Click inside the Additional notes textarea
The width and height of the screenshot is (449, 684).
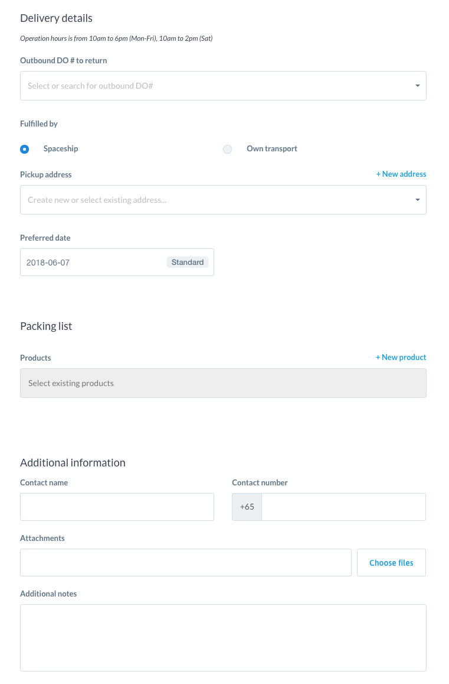pos(223,637)
